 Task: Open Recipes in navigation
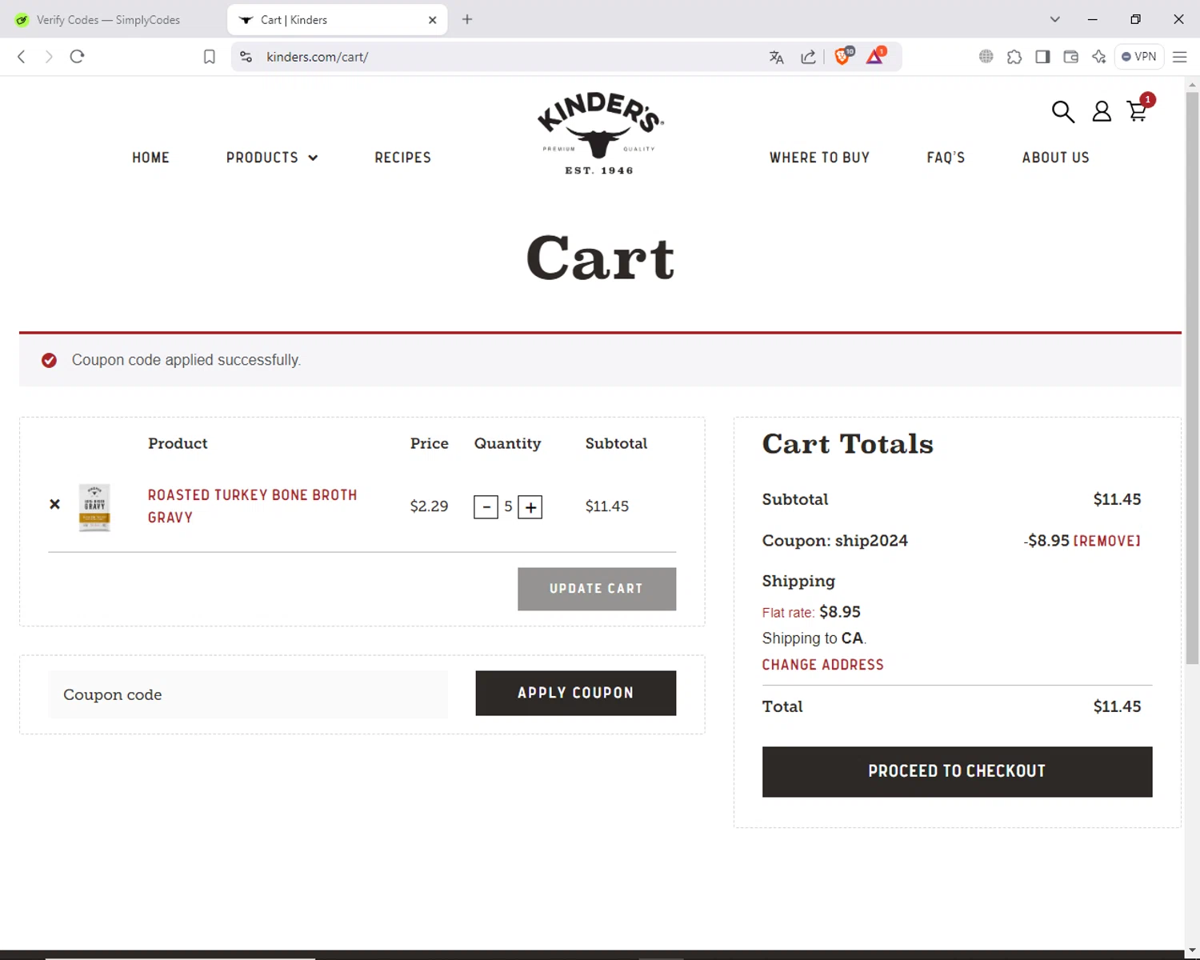[x=402, y=158]
